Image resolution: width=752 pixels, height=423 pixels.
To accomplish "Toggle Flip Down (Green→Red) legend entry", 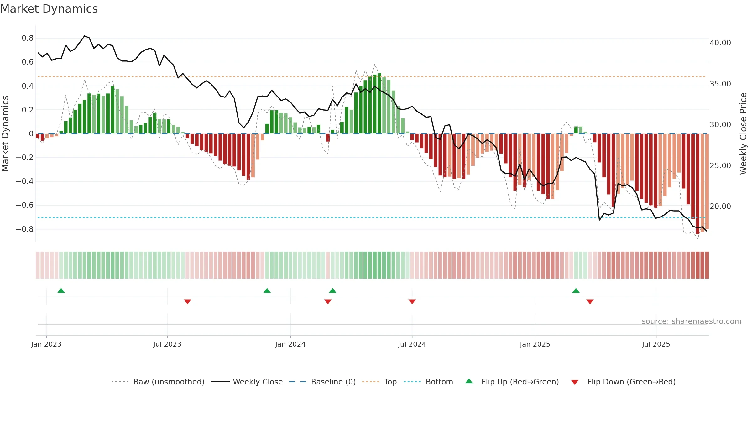I will [x=623, y=382].
